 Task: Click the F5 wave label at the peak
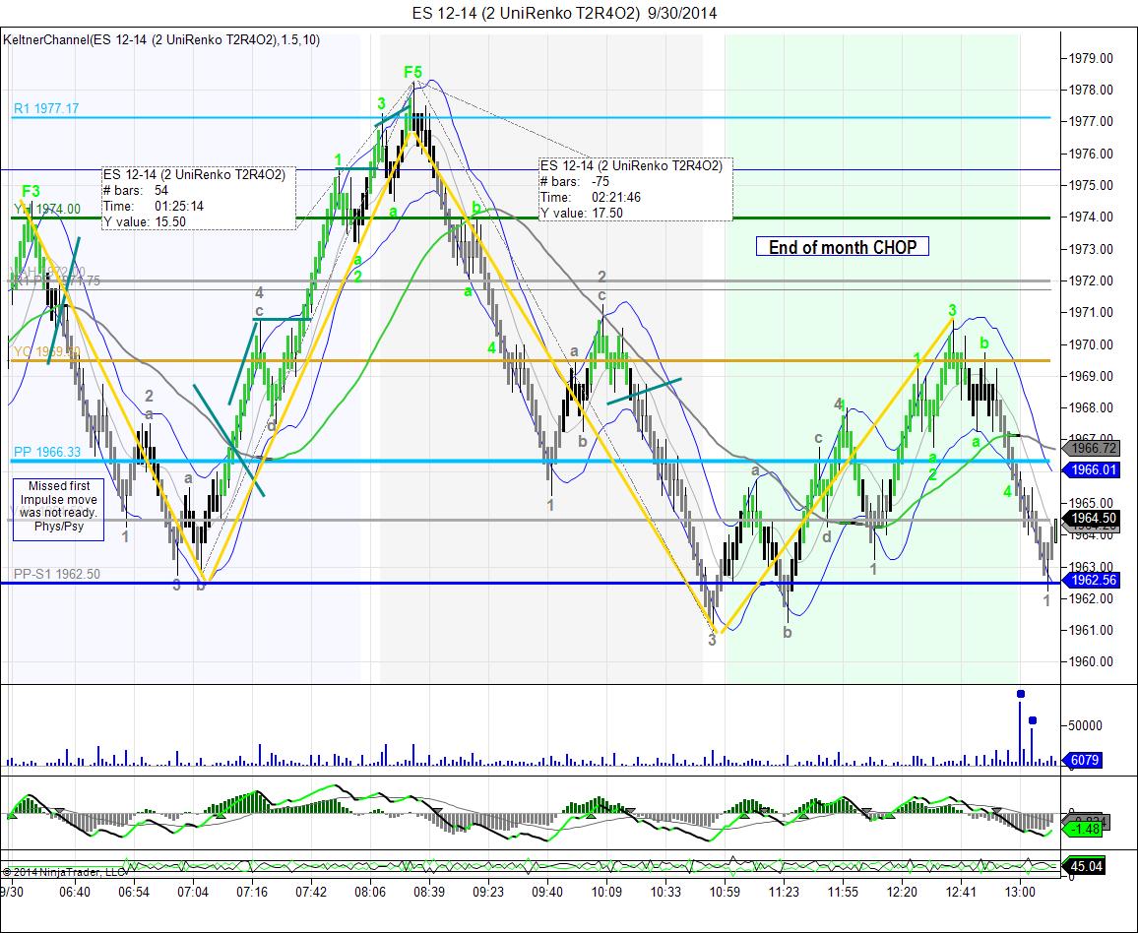[x=412, y=72]
